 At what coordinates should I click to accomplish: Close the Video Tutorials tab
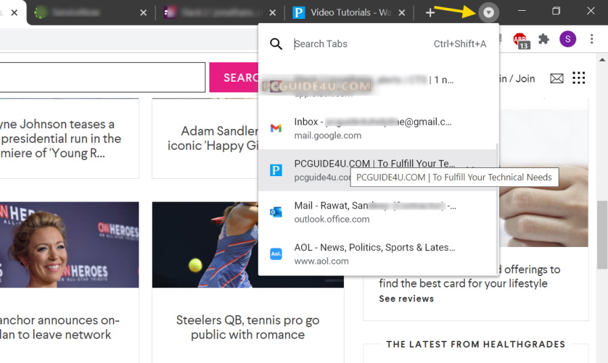(x=402, y=12)
